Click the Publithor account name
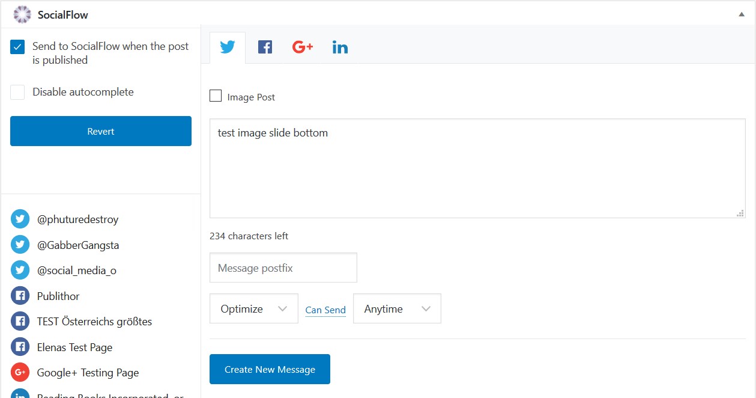The height and width of the screenshot is (398, 756). [58, 296]
